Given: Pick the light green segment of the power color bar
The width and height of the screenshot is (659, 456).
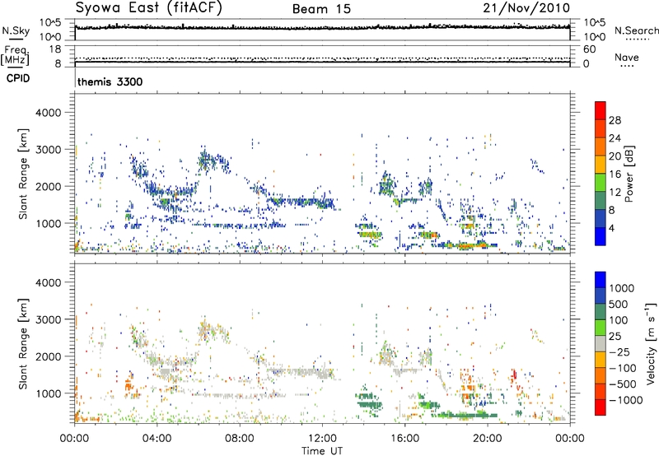Looking at the screenshot, I should click(x=601, y=183).
